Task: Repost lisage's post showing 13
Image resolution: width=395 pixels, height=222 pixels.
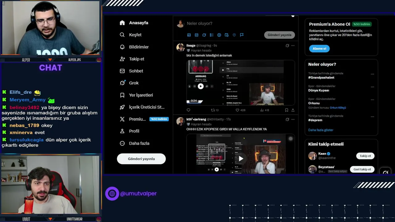Action: (x=215, y=110)
